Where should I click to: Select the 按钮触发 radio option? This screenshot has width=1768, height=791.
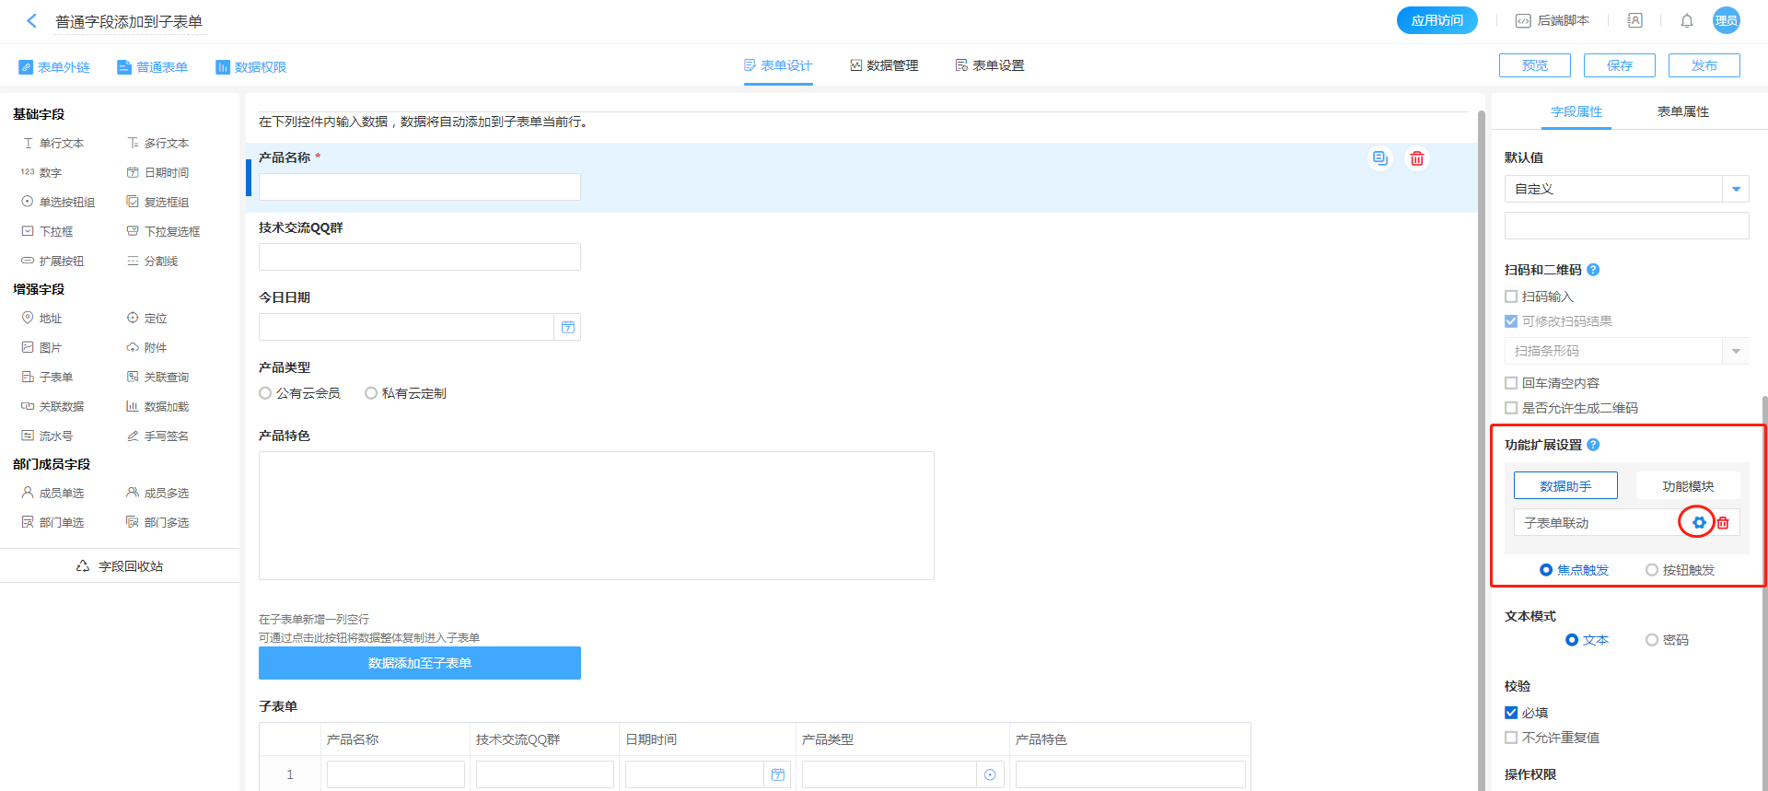coord(1652,570)
